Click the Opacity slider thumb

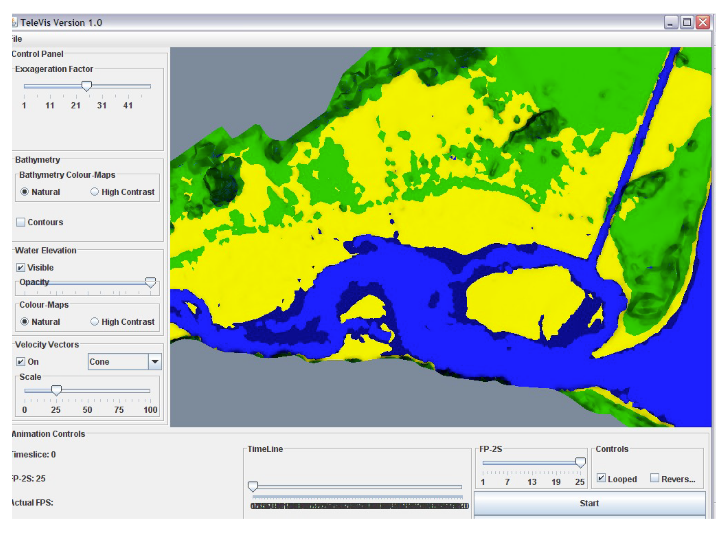pos(150,283)
